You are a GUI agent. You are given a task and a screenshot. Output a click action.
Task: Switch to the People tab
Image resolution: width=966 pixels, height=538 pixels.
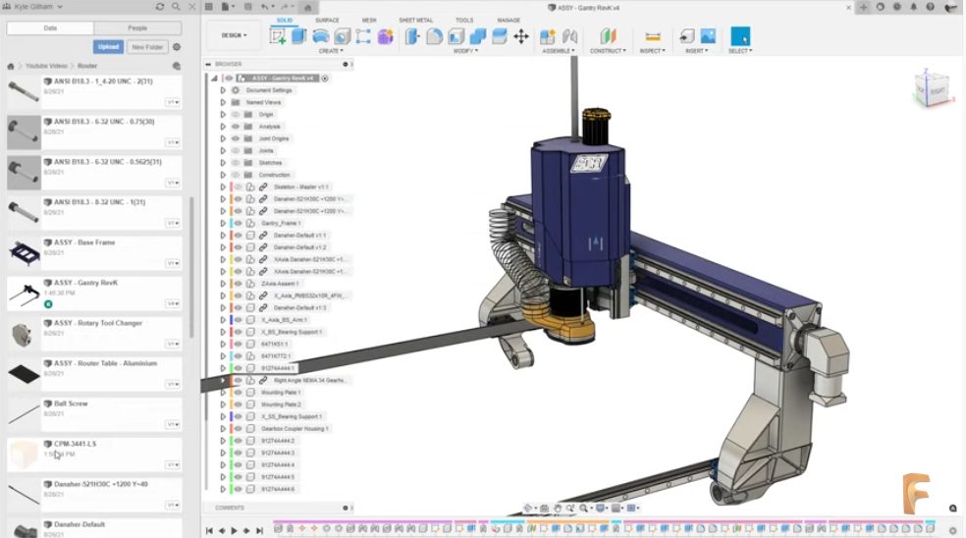(x=137, y=28)
